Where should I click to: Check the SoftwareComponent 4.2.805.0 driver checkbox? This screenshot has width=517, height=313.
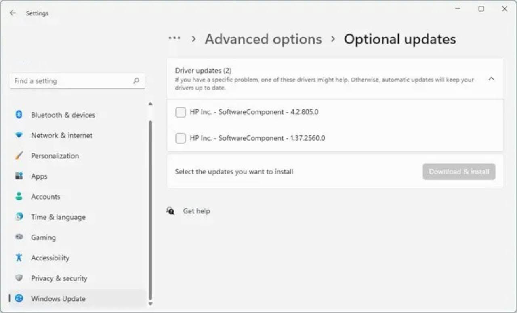(181, 112)
